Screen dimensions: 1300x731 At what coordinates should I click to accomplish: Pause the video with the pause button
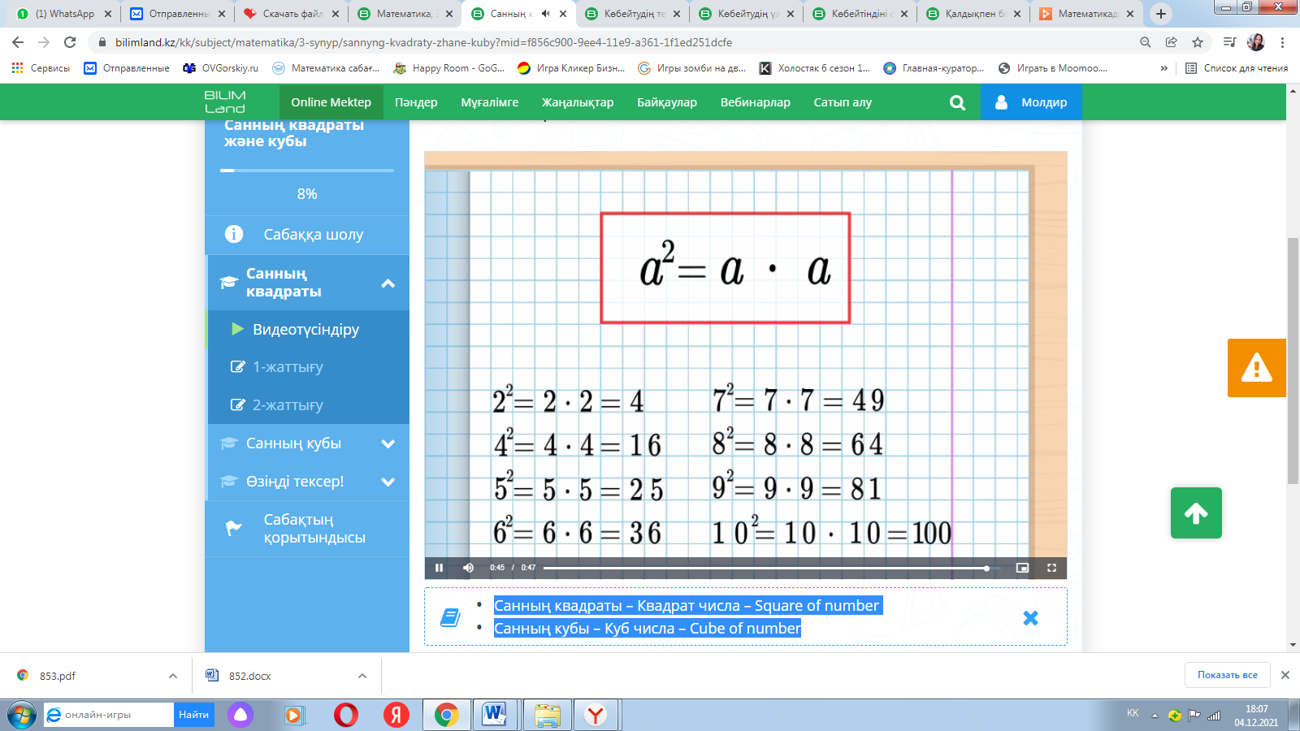[x=439, y=568]
